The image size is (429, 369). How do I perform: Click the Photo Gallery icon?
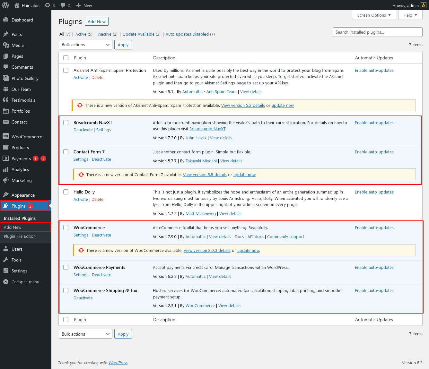6,78
